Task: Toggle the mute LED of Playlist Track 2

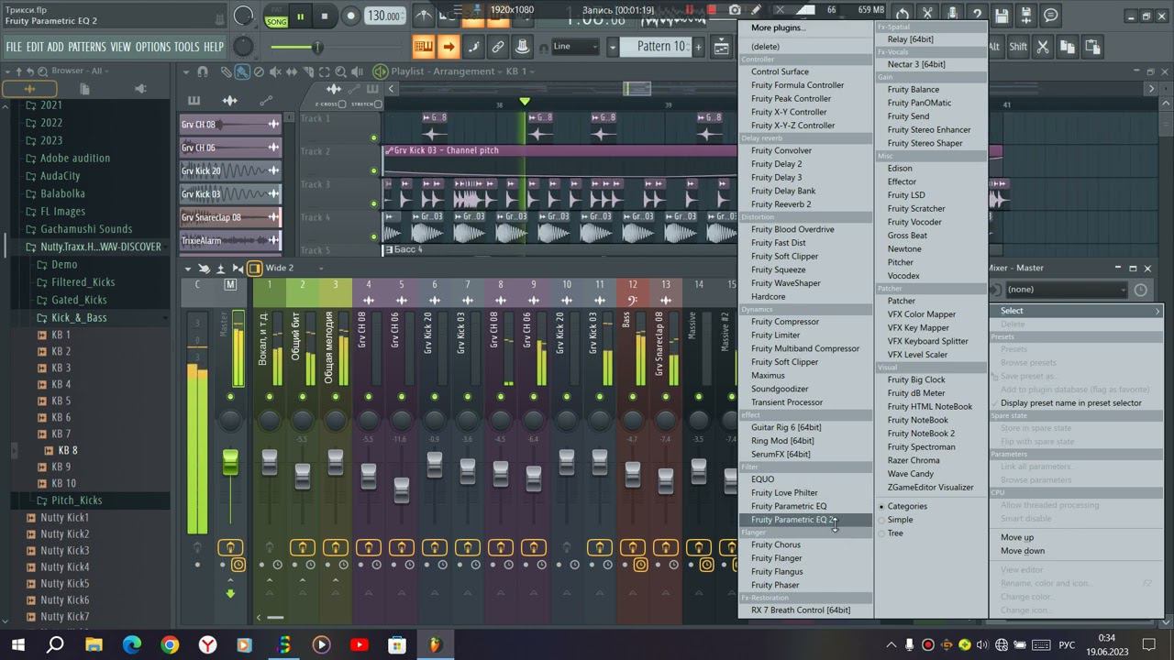Action: coord(373,170)
